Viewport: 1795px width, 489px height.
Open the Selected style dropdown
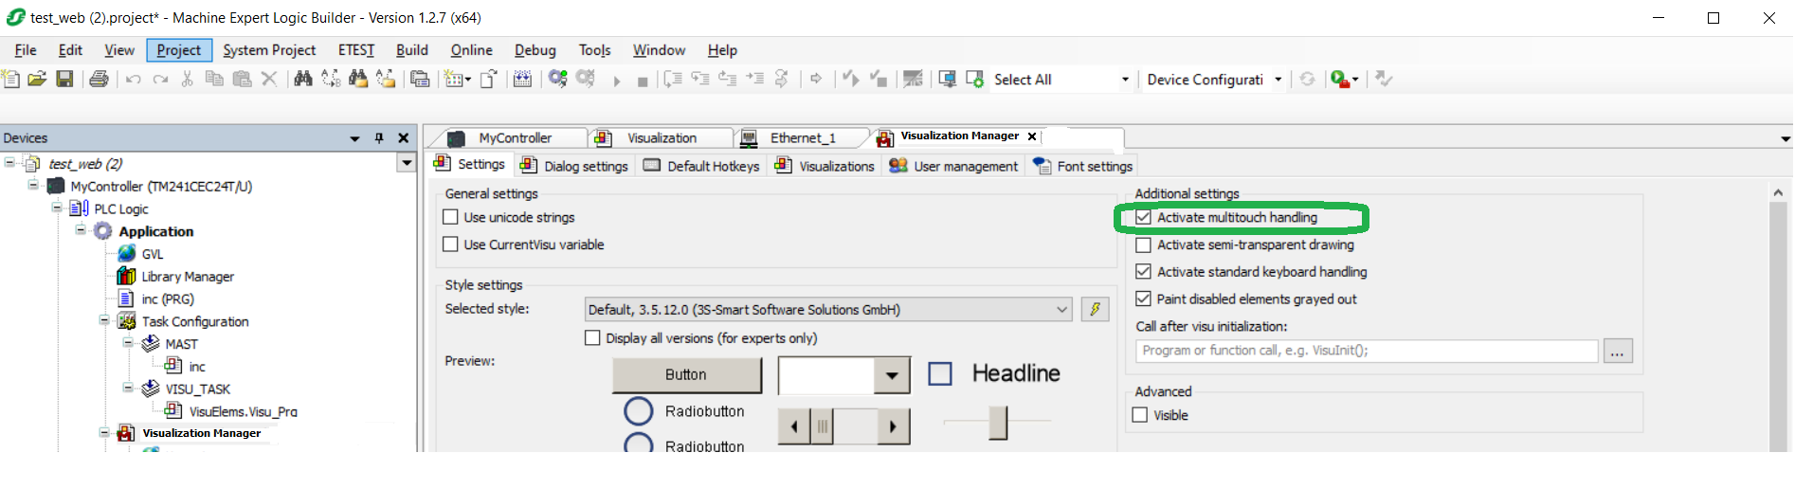(x=1061, y=309)
